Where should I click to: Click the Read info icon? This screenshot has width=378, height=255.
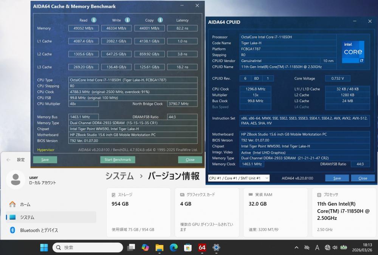click(94, 20)
